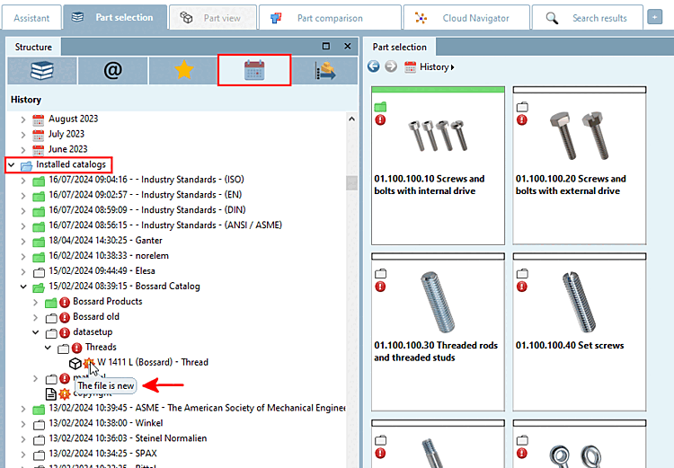Select the Part selection panel tab
This screenshot has width=674, height=468.
[x=399, y=47]
